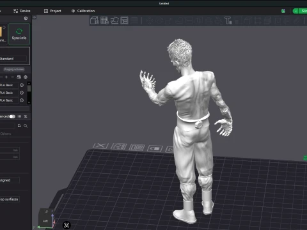This screenshot has width=307, height=230.
Task: Open second PLA Basic filament dropdown
Action: 9,93
